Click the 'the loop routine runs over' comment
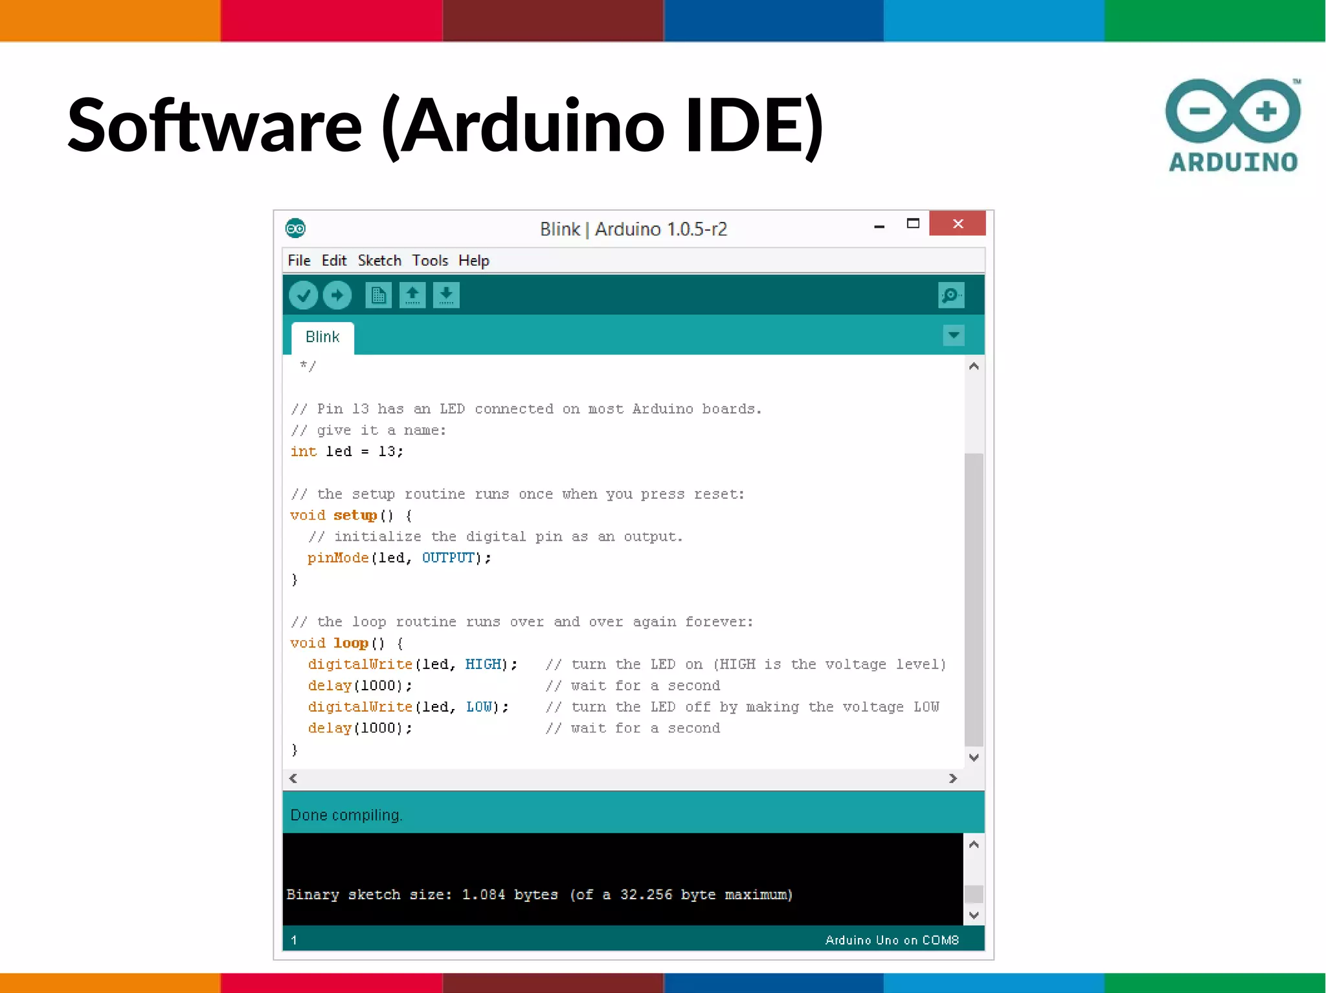Image resolution: width=1326 pixels, height=993 pixels. (x=522, y=622)
